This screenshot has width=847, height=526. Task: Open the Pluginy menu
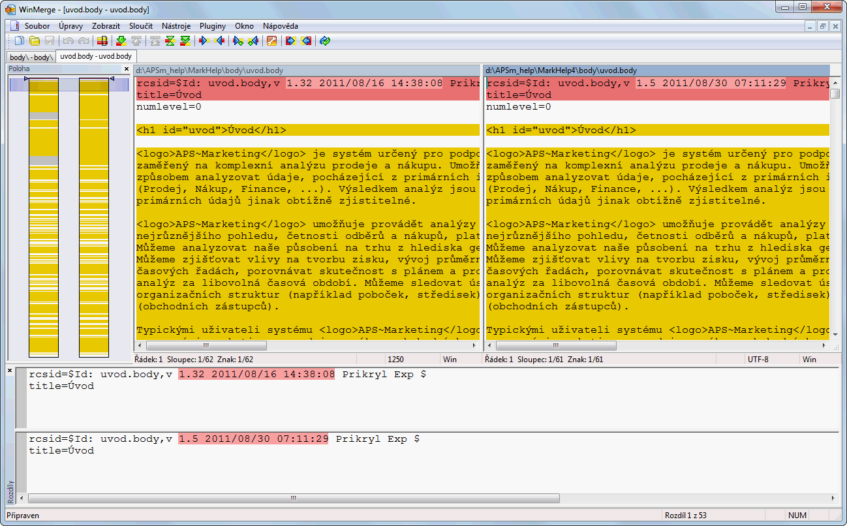coord(213,26)
